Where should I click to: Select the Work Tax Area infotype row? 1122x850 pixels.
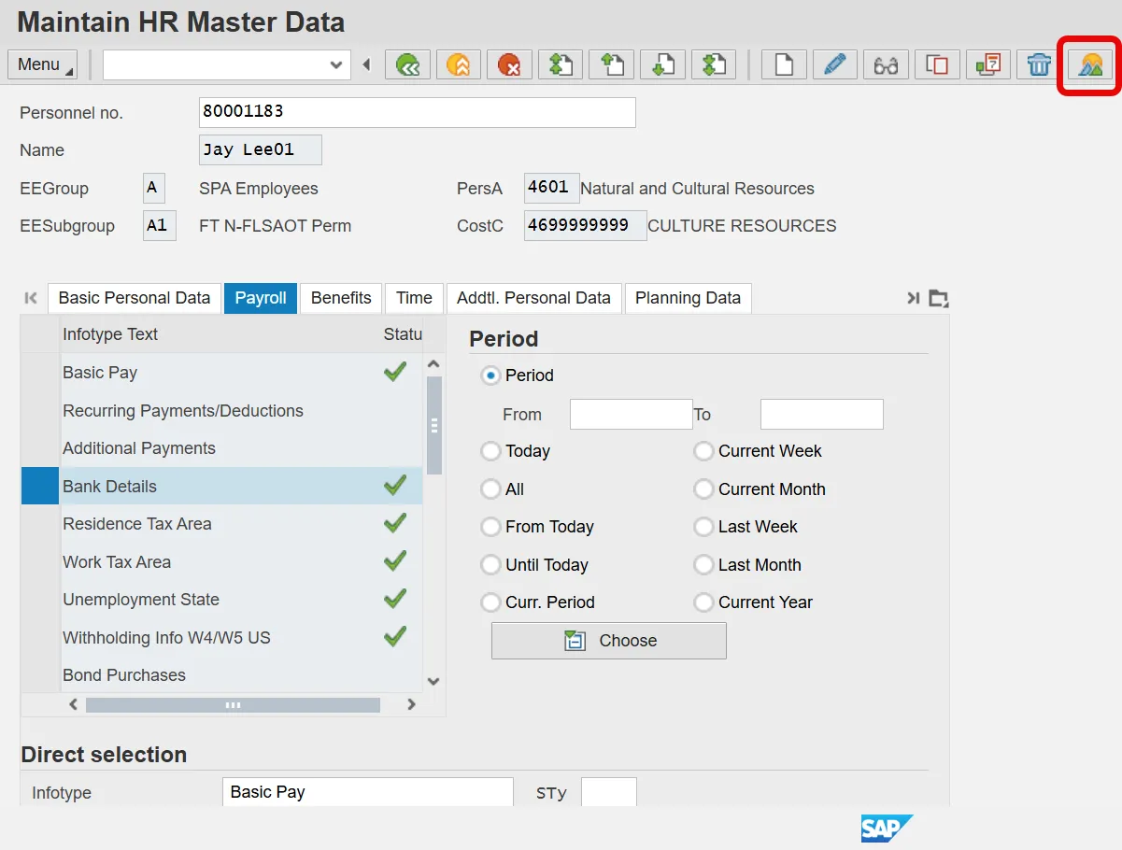[x=117, y=562]
